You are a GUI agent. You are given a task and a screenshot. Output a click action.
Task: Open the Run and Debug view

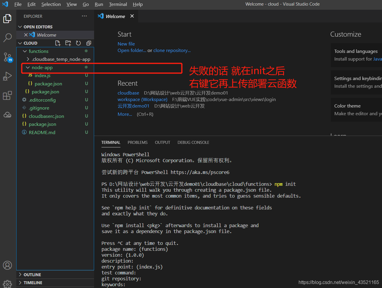(x=7, y=76)
